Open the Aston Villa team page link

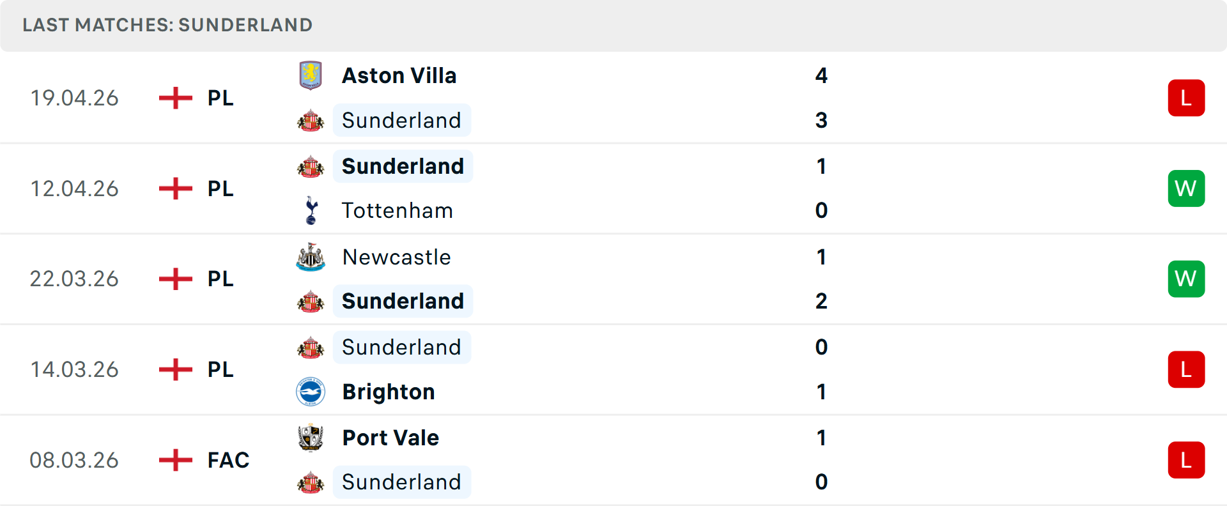(399, 75)
